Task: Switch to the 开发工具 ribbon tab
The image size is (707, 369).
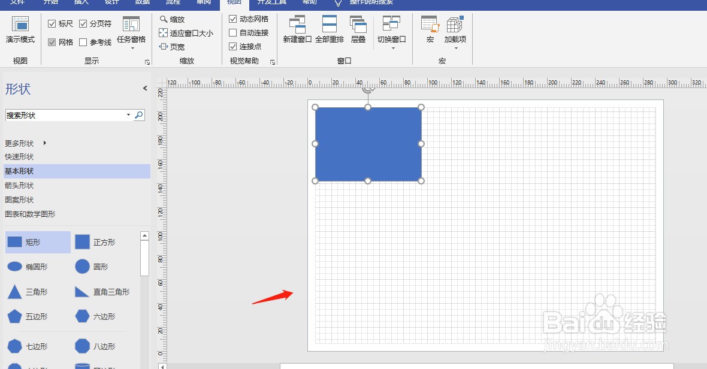Action: coord(272,2)
